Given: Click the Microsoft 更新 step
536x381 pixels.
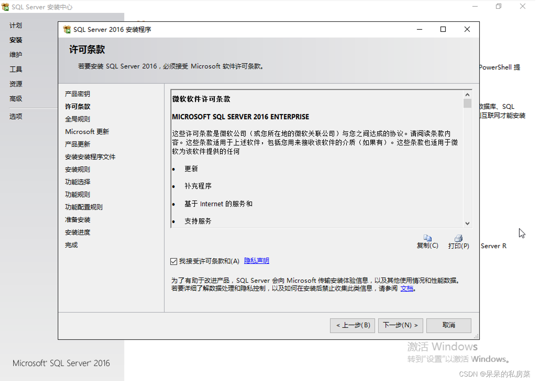Looking at the screenshot, I should coord(87,132).
